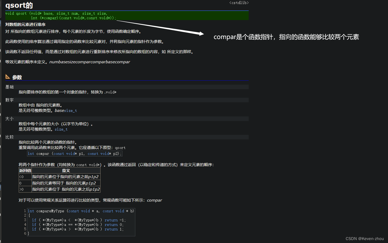
Task: Click the '<0' table cell
Action: (25, 177)
